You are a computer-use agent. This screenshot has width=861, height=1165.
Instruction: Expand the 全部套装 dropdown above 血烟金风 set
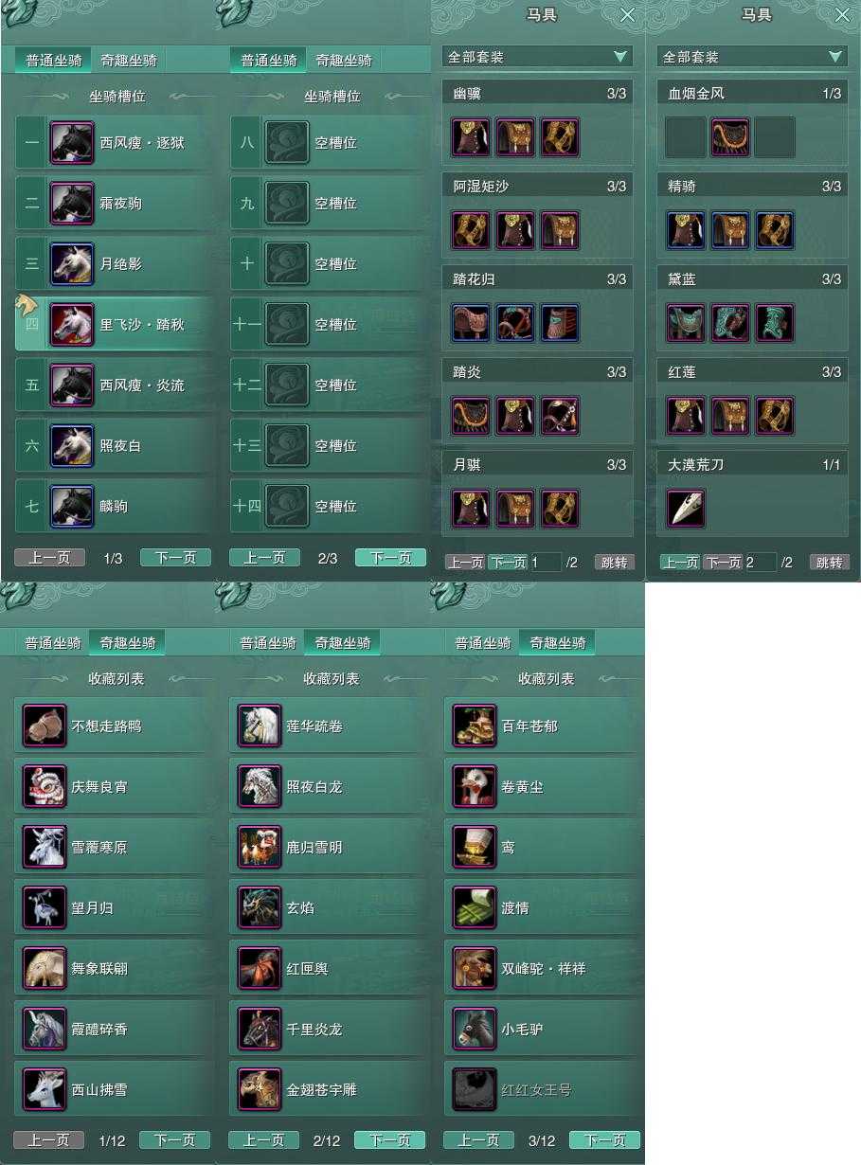(x=752, y=57)
